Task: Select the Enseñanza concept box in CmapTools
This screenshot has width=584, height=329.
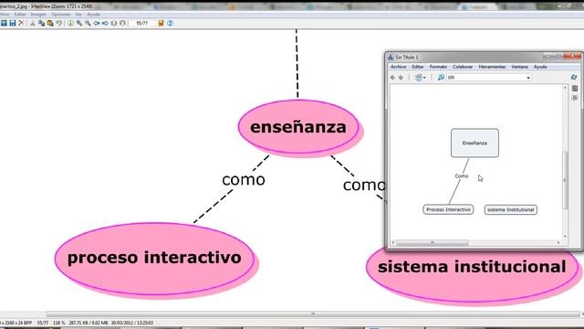Action: click(474, 143)
